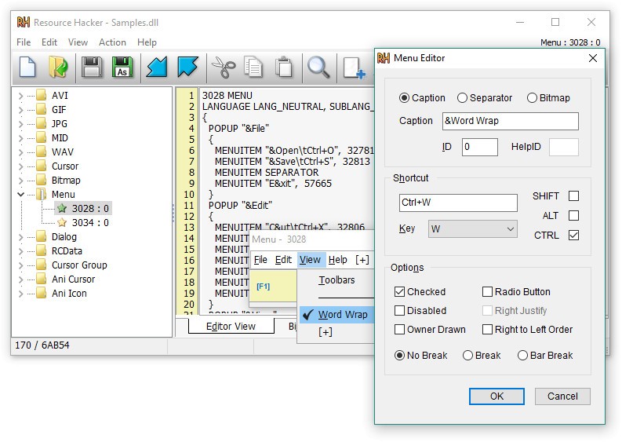This screenshot has height=442, width=622.
Task: Expand the AVI tree node
Action: (20, 96)
